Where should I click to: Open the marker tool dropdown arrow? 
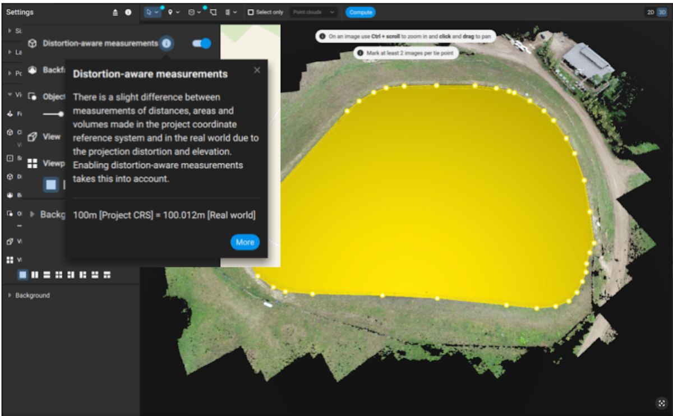(x=177, y=12)
